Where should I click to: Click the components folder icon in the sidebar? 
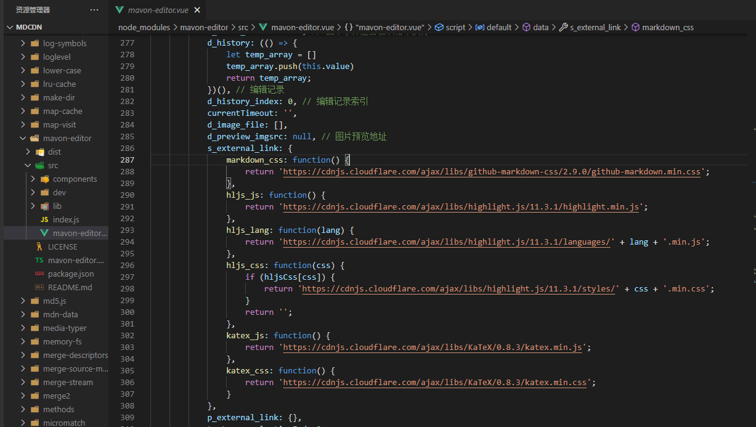pyautogui.click(x=44, y=179)
